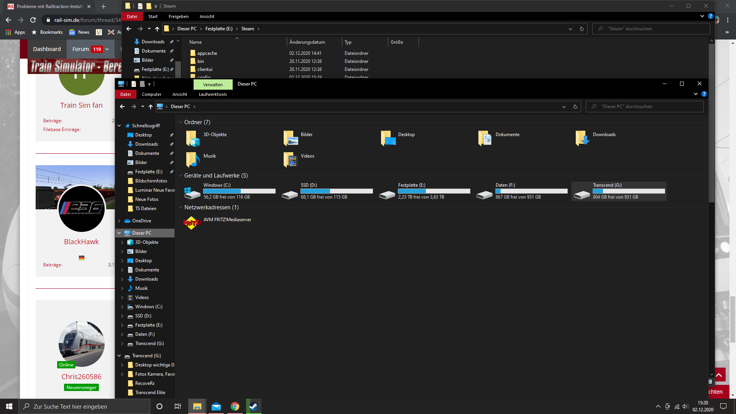Open the Computer ribbon tab
Viewport: 736px width, 414px height.
coord(151,94)
